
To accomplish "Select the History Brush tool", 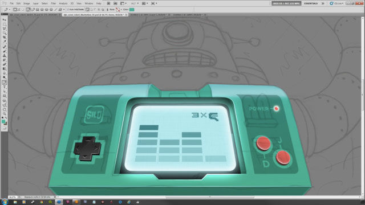I will pyautogui.click(x=5, y=60).
